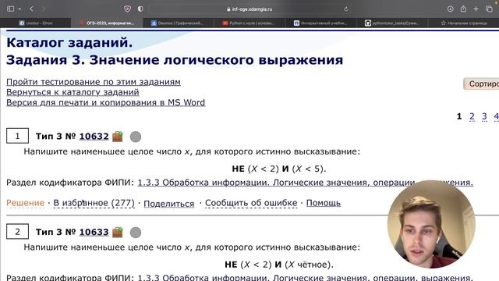Show the downloads list
Screen dimensions: 499x281
click(x=451, y=9)
